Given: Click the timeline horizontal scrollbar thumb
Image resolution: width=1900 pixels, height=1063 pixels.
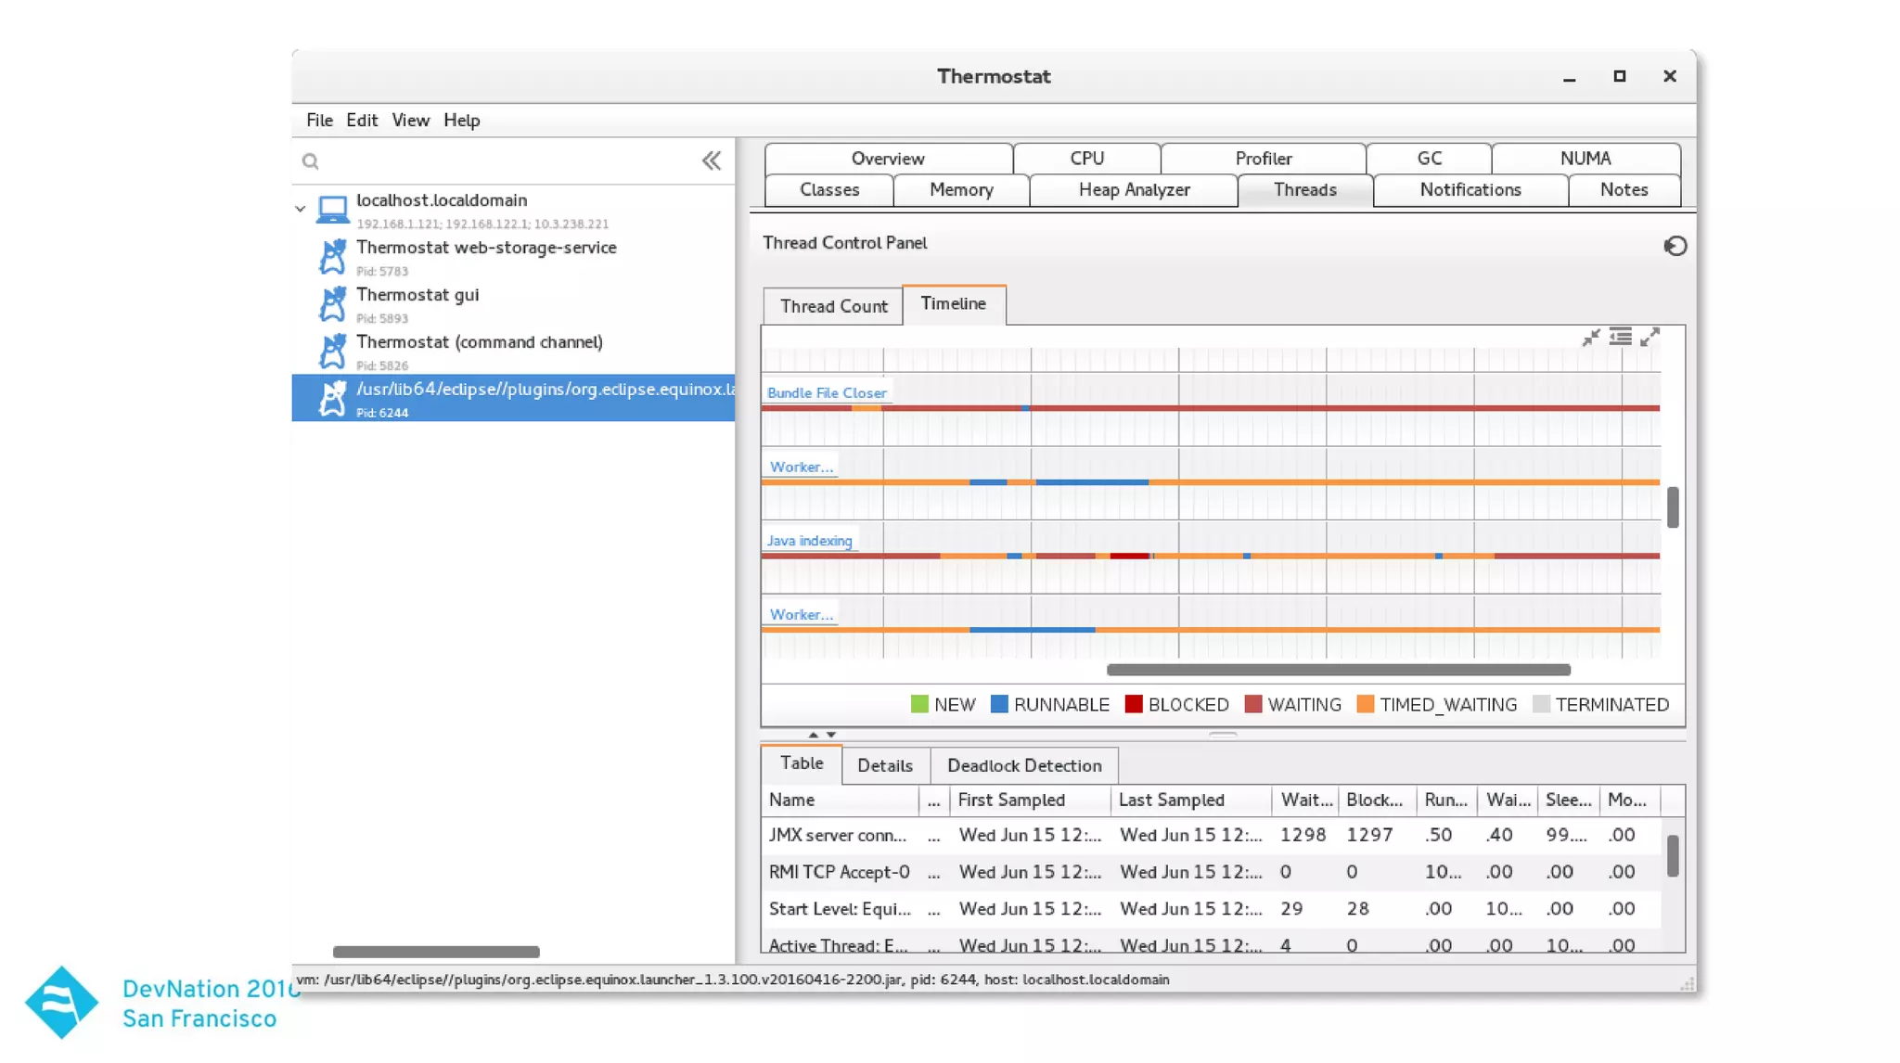Looking at the screenshot, I should tap(1338, 670).
